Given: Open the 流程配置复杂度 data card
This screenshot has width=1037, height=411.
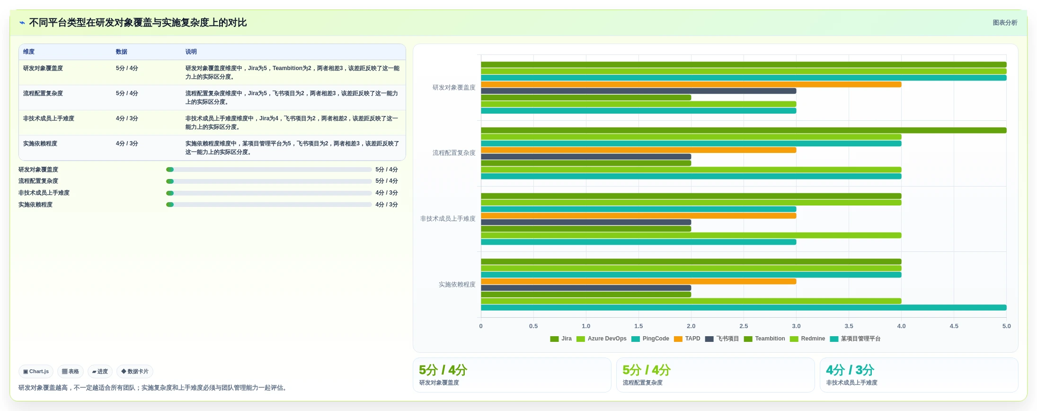Looking at the screenshot, I should pos(716,375).
